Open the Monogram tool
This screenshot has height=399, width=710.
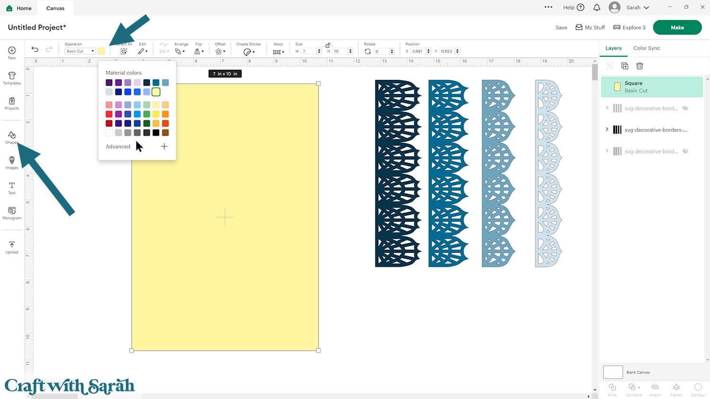(x=12, y=213)
